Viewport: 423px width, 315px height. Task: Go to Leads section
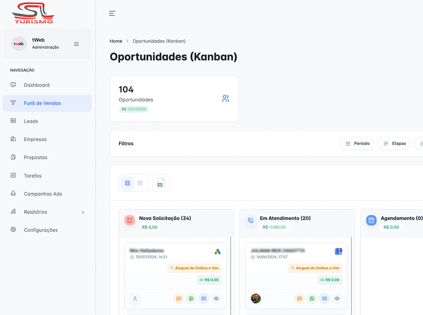click(x=47, y=121)
